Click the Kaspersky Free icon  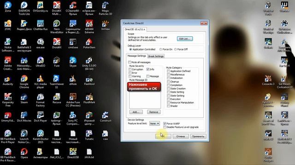[8, 100]
